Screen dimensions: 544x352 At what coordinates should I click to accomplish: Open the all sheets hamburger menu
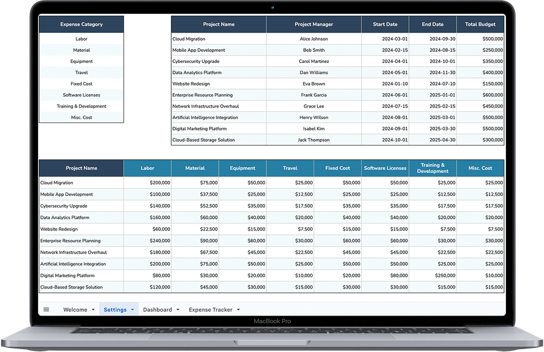pos(46,309)
